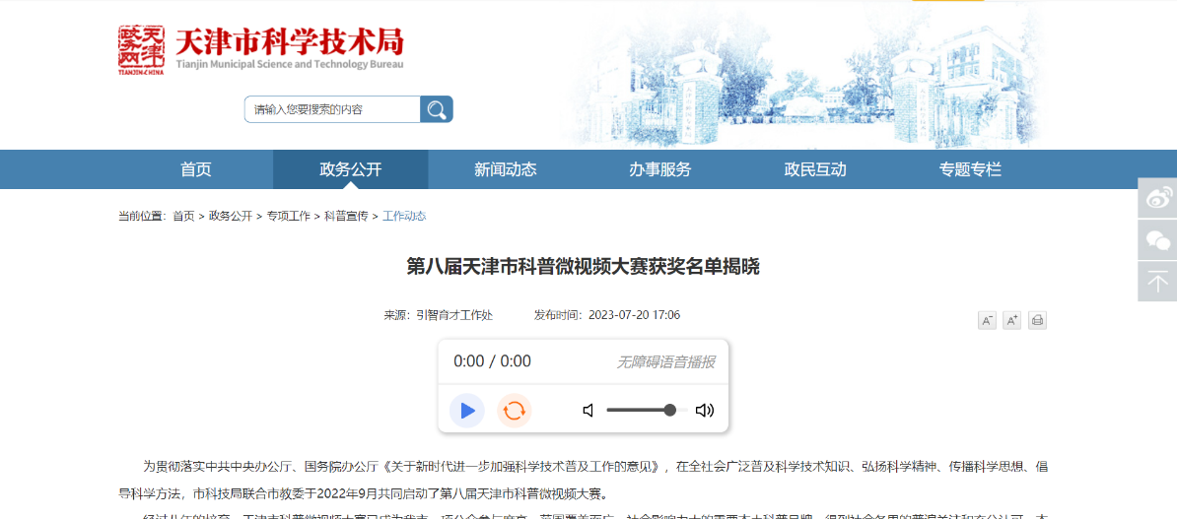Viewport: 1177px width, 519px height.
Task: Click into the search input field
Action: pyautogui.click(x=332, y=109)
